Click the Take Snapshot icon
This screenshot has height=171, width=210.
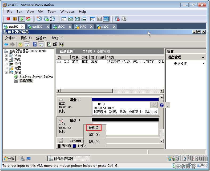(39, 19)
